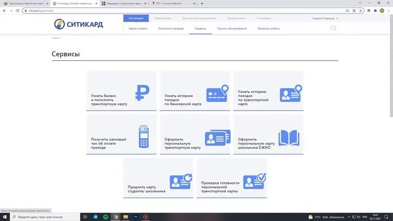Image resolution: width=393 pixels, height=221 pixels.
Task: Click the bank card trip history icon
Action: 217,93
